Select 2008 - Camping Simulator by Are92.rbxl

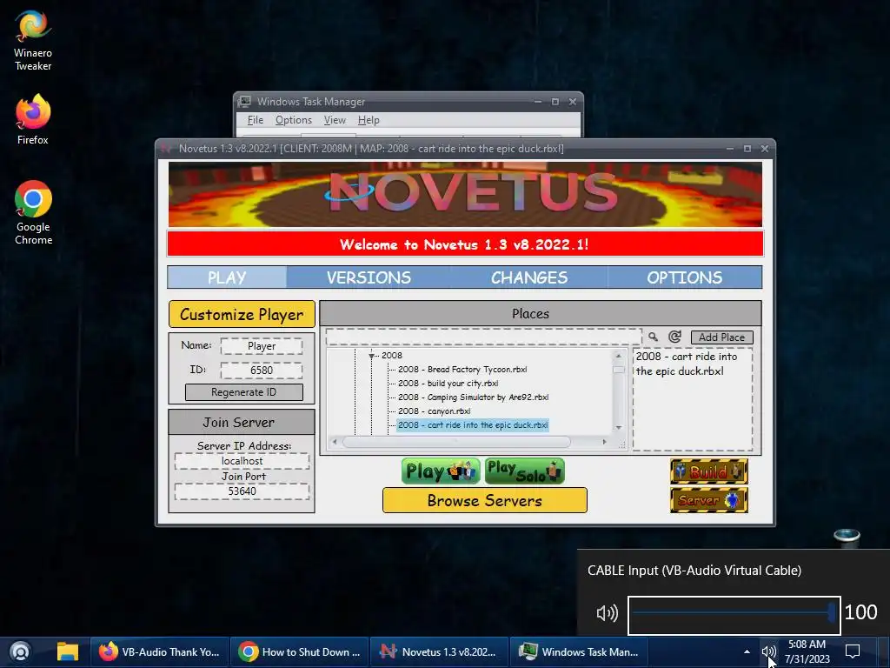click(x=473, y=397)
